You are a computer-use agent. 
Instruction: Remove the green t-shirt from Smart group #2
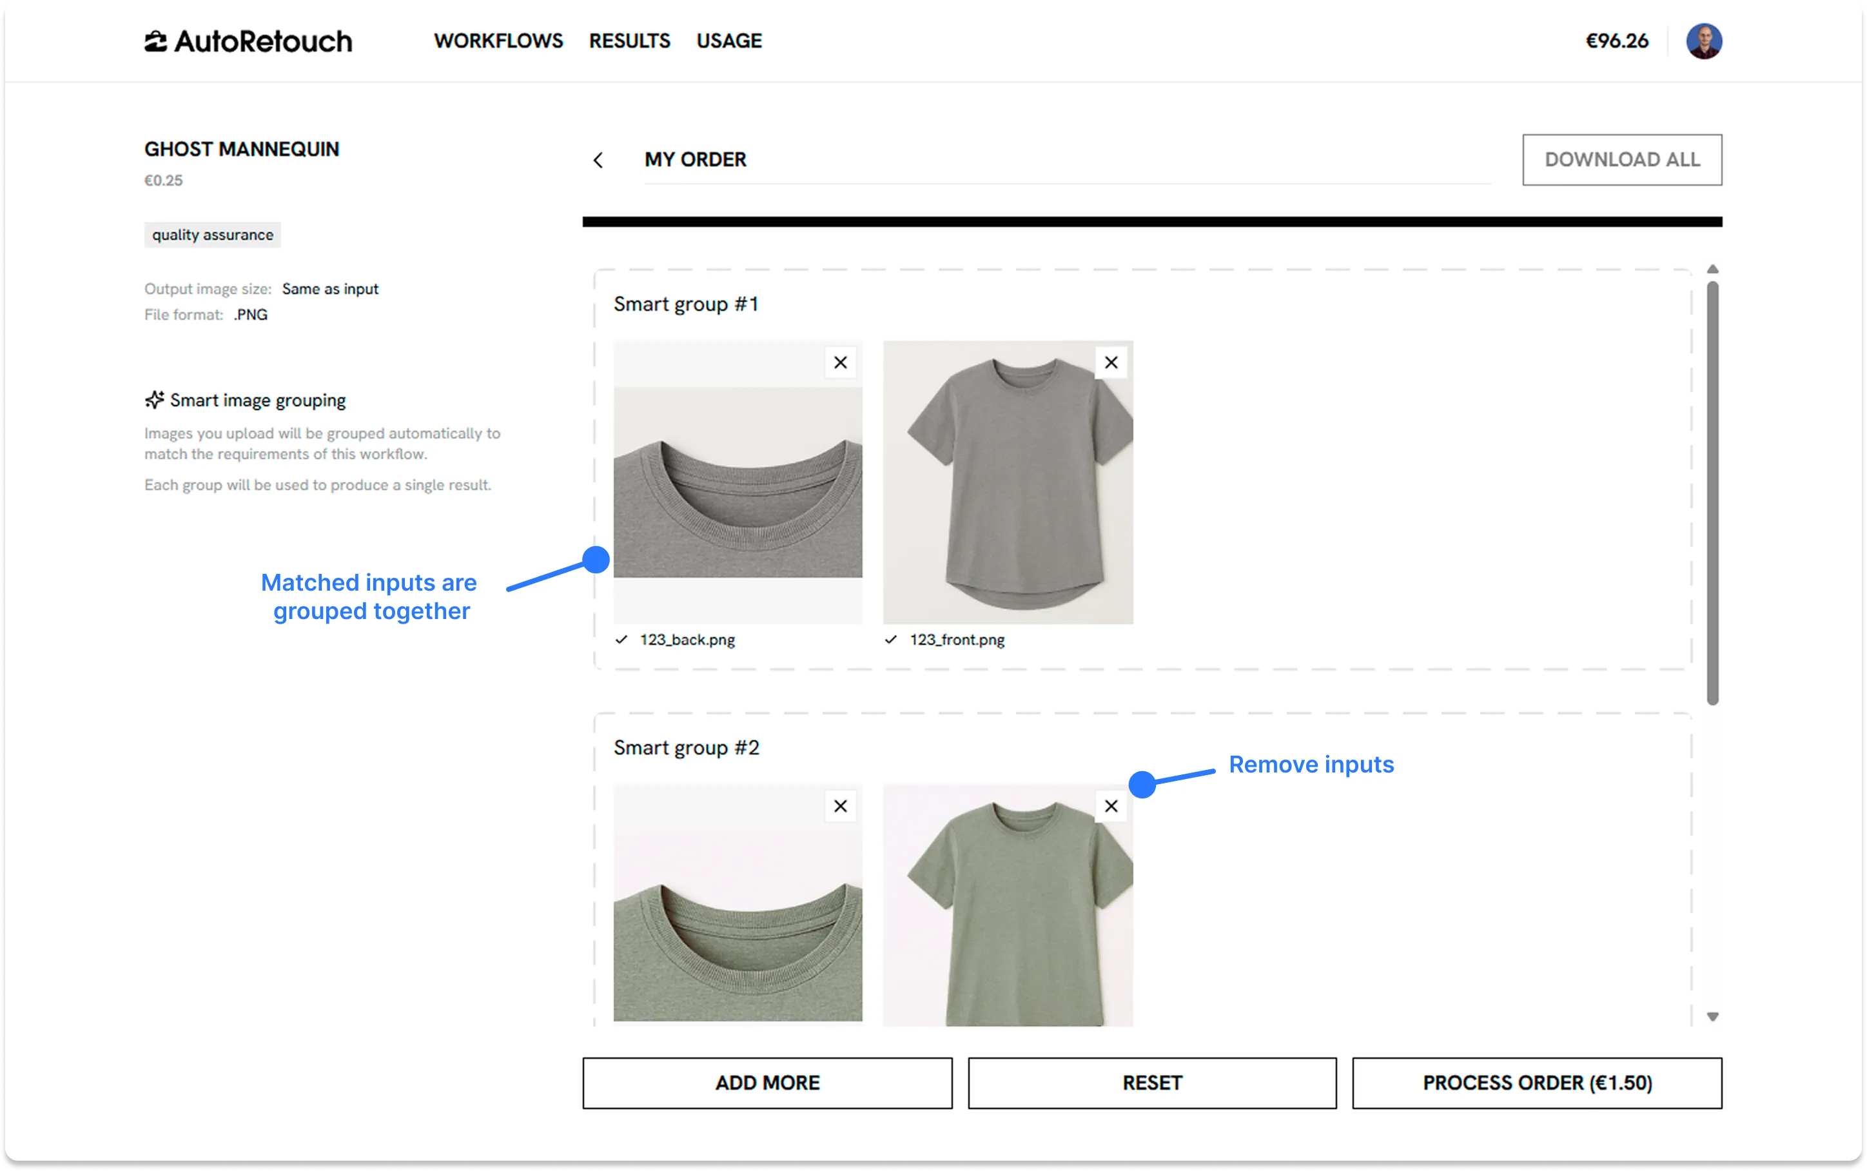pyautogui.click(x=1111, y=805)
